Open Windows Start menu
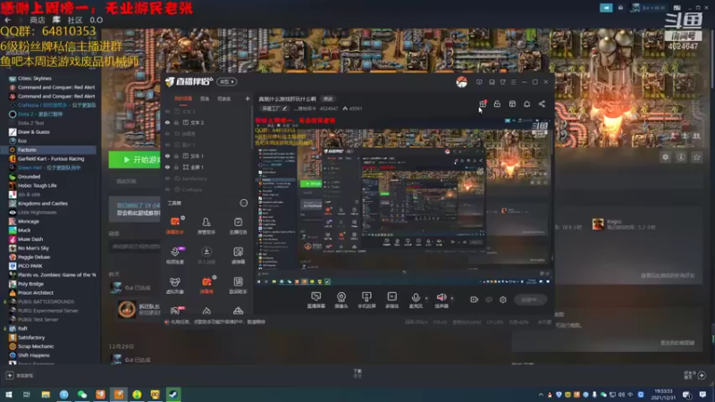The width and height of the screenshot is (715, 402). coord(9,394)
